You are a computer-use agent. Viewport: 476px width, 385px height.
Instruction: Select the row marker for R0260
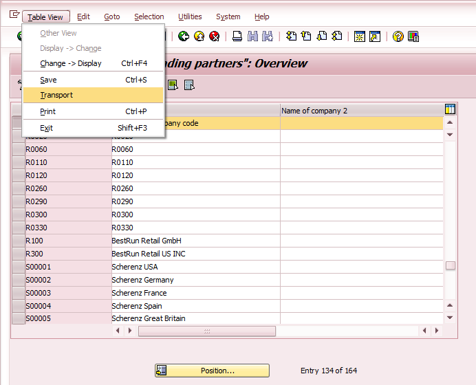(19, 188)
